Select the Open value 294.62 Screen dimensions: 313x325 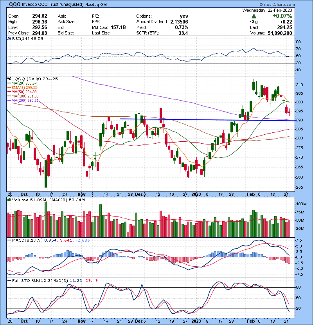(x=40, y=16)
